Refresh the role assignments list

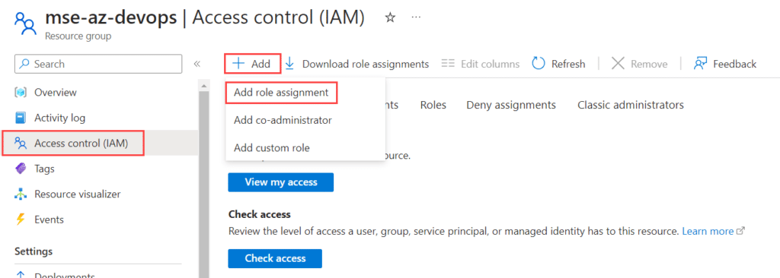click(558, 64)
